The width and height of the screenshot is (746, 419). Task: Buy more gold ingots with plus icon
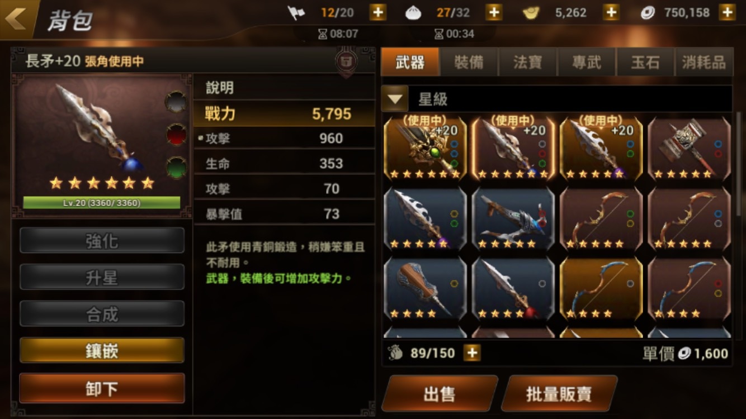[x=611, y=12]
